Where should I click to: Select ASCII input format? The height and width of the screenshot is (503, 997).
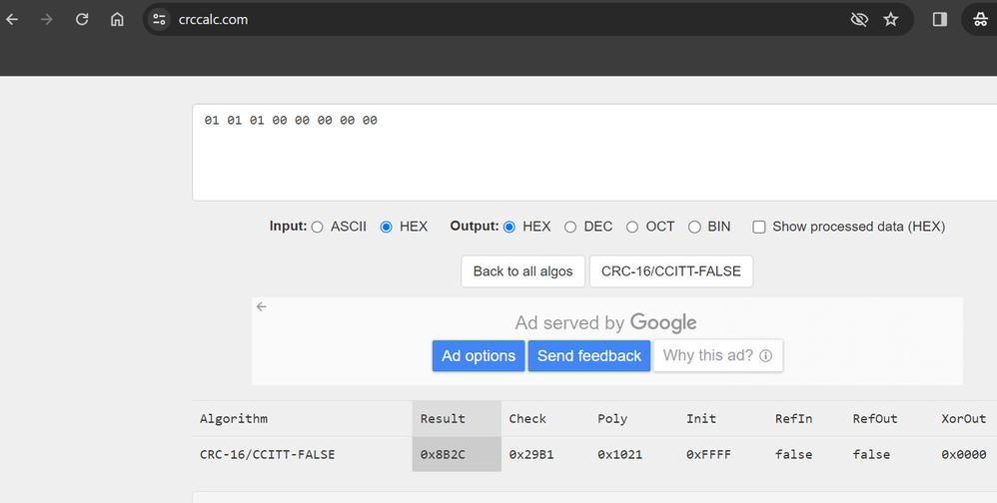point(318,227)
